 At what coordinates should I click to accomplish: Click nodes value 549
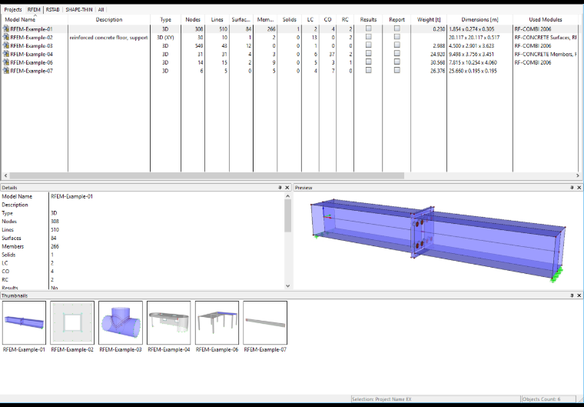coord(198,46)
